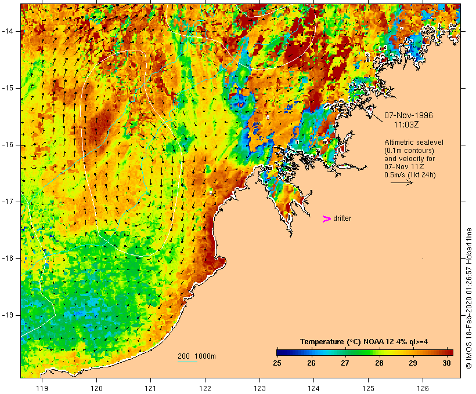Click the colorbar tick label 27
Screen dimensions: 476x394
345,363
